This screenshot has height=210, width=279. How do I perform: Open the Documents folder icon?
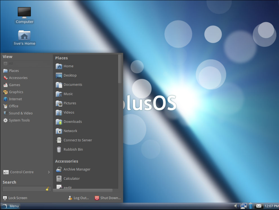point(59,85)
